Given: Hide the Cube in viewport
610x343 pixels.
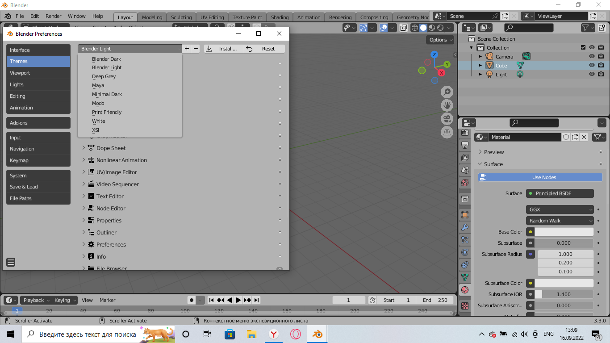Looking at the screenshot, I should pyautogui.click(x=592, y=66).
